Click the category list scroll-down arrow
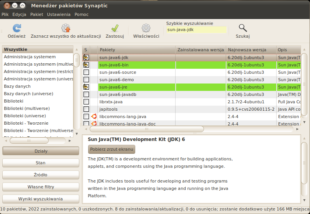310x214 pixels. tap(77, 134)
